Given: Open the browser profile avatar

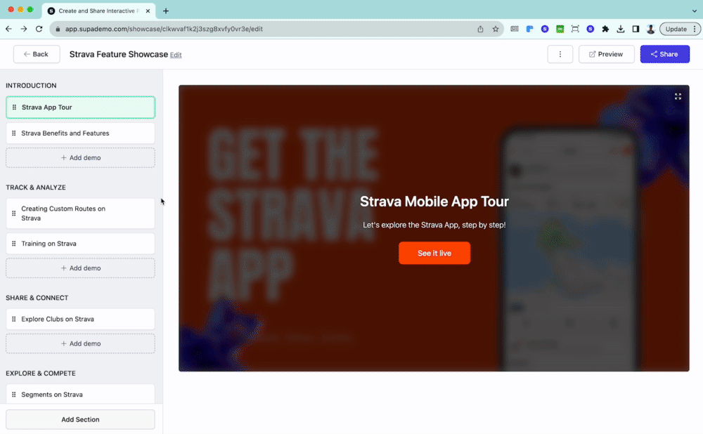Looking at the screenshot, I should pos(650,29).
